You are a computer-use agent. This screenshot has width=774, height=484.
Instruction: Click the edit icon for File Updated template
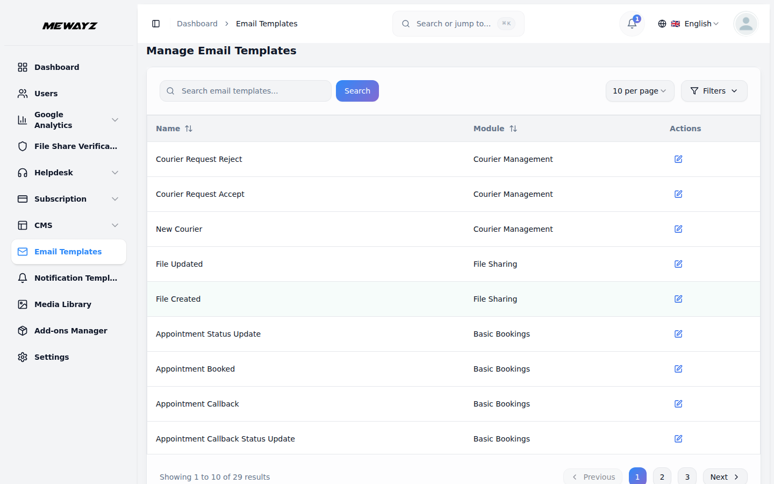(x=678, y=264)
